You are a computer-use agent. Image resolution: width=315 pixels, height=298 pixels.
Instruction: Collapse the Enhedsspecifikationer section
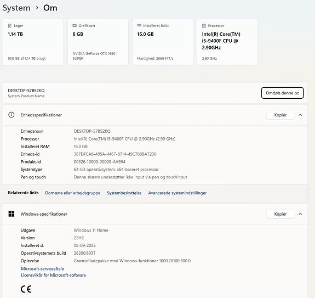(300, 115)
